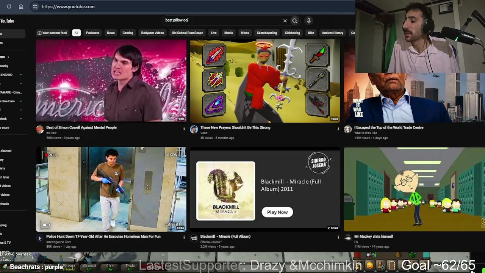Open LS channel avatar
The height and width of the screenshot is (273, 485).
[348, 238]
